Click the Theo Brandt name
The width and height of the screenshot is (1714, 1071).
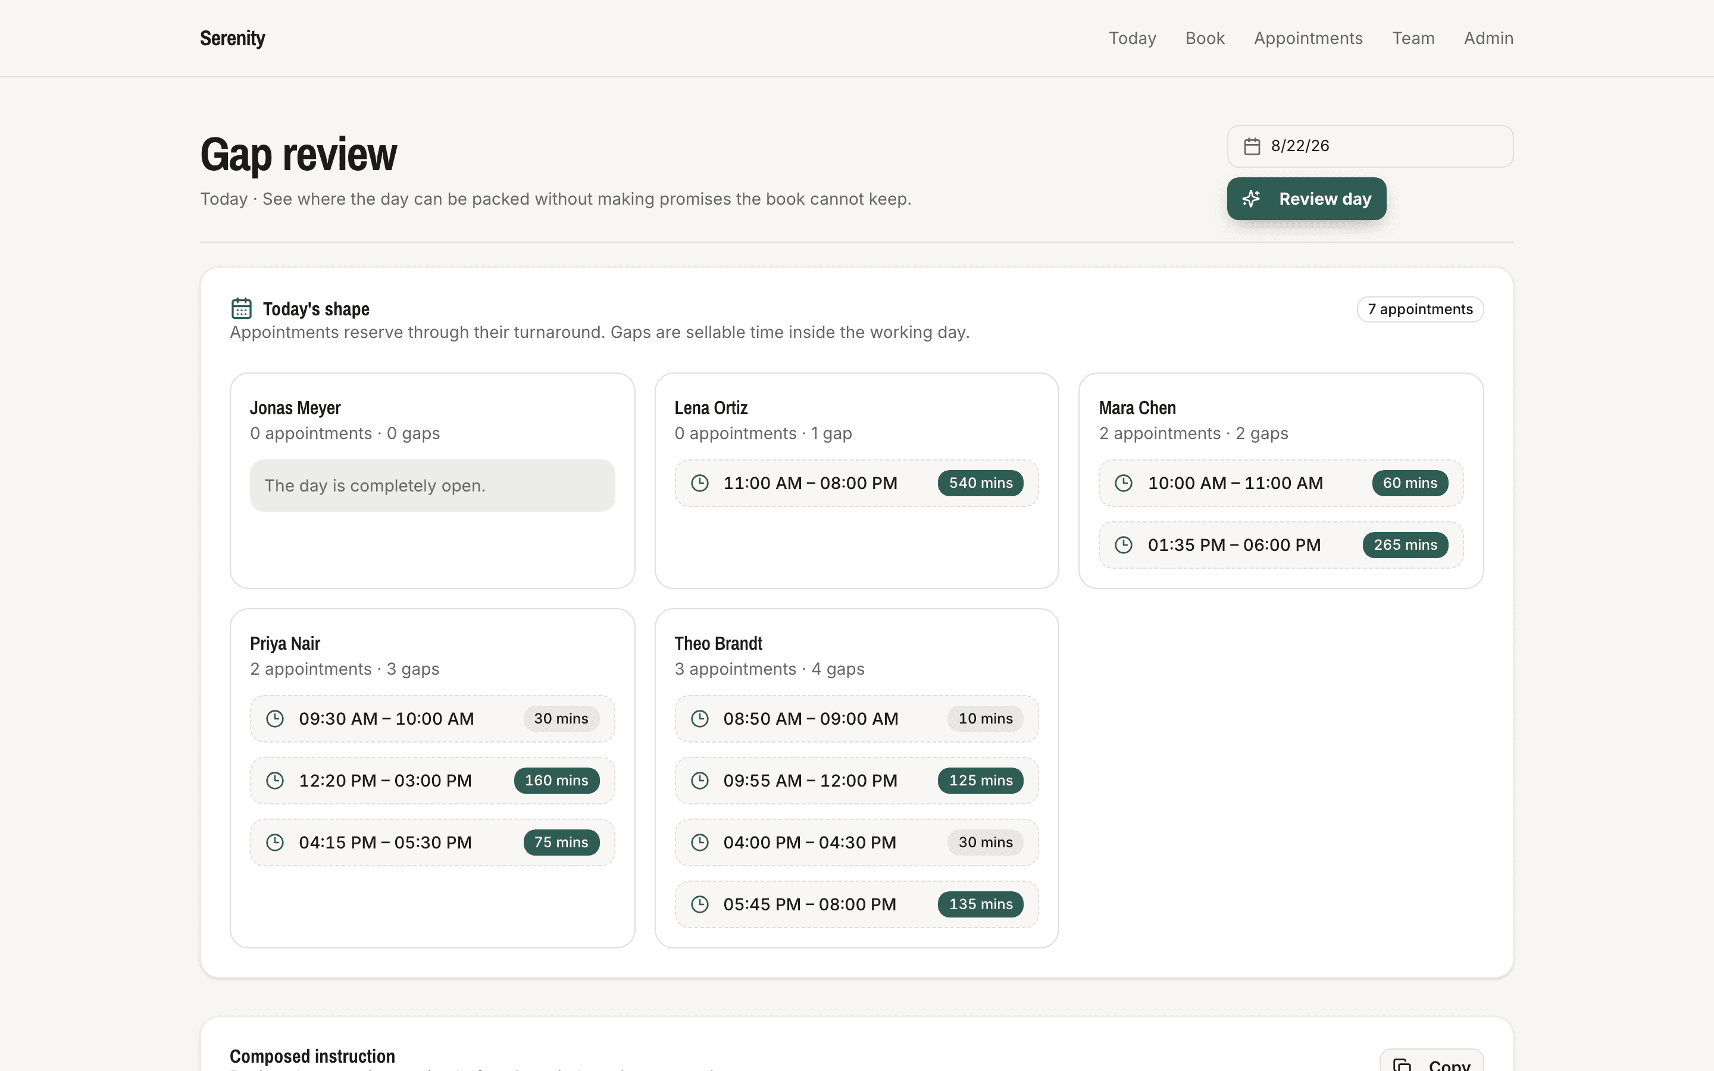point(718,644)
